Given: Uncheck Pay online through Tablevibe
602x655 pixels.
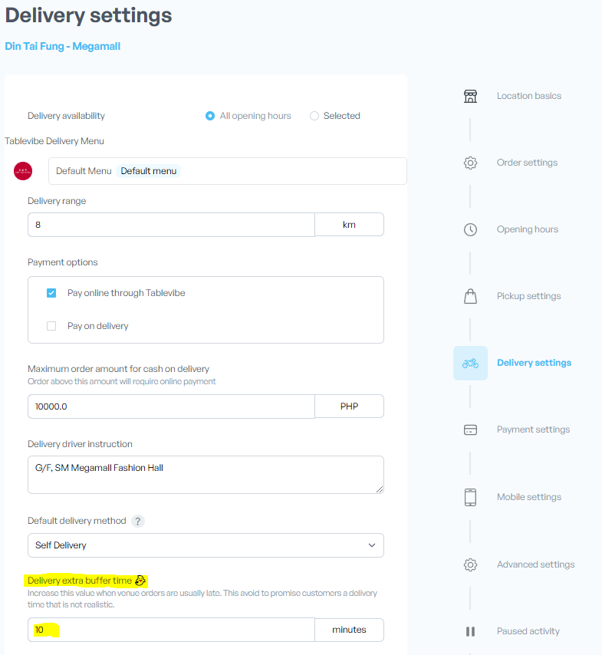Looking at the screenshot, I should click(51, 293).
